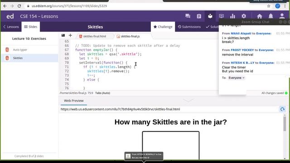Open notifications bell icon
The height and width of the screenshot is (163, 290).
click(x=271, y=16)
